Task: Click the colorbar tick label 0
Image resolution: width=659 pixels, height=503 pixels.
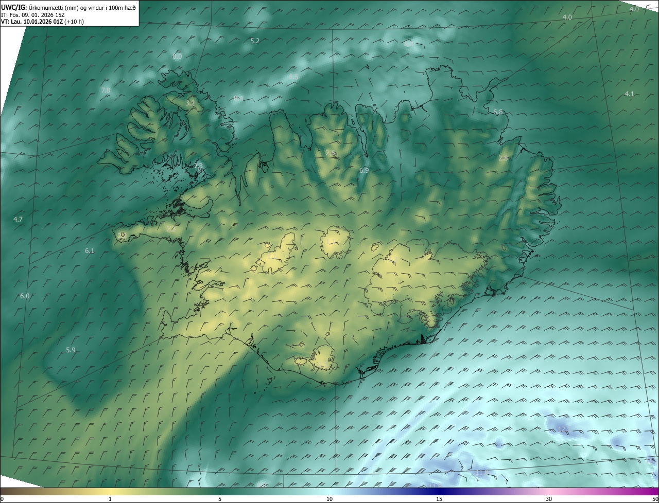Action: [2, 499]
